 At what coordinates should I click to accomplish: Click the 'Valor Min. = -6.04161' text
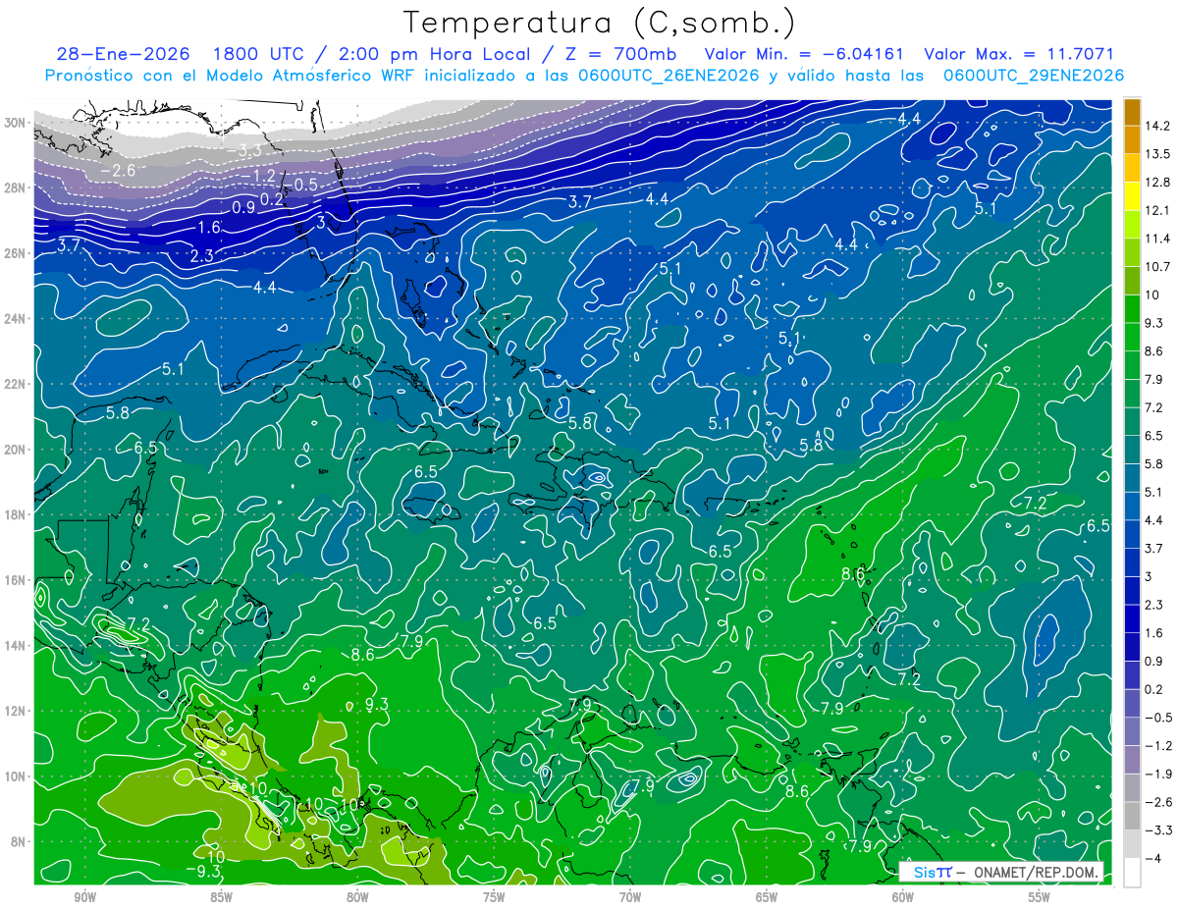pos(803,54)
